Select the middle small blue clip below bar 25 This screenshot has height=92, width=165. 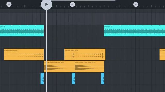(x=73, y=78)
